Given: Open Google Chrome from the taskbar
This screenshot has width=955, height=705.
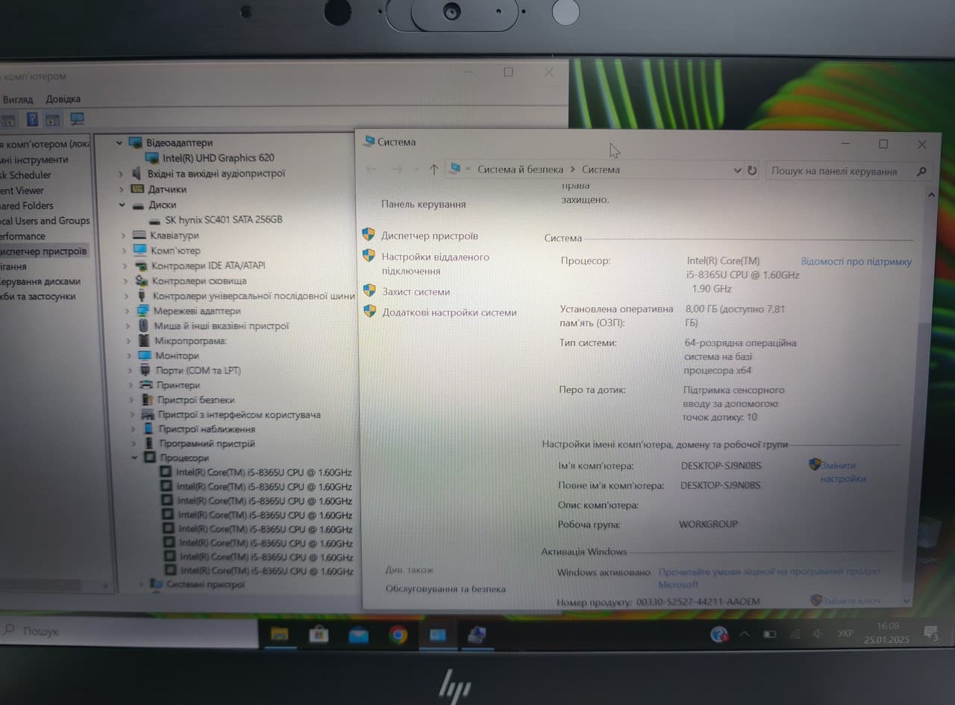Looking at the screenshot, I should [398, 635].
